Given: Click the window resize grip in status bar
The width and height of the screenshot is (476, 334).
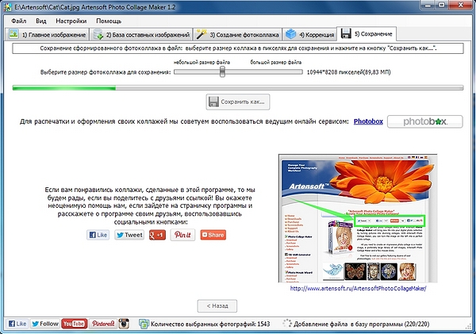Looking at the screenshot, I should (468, 326).
